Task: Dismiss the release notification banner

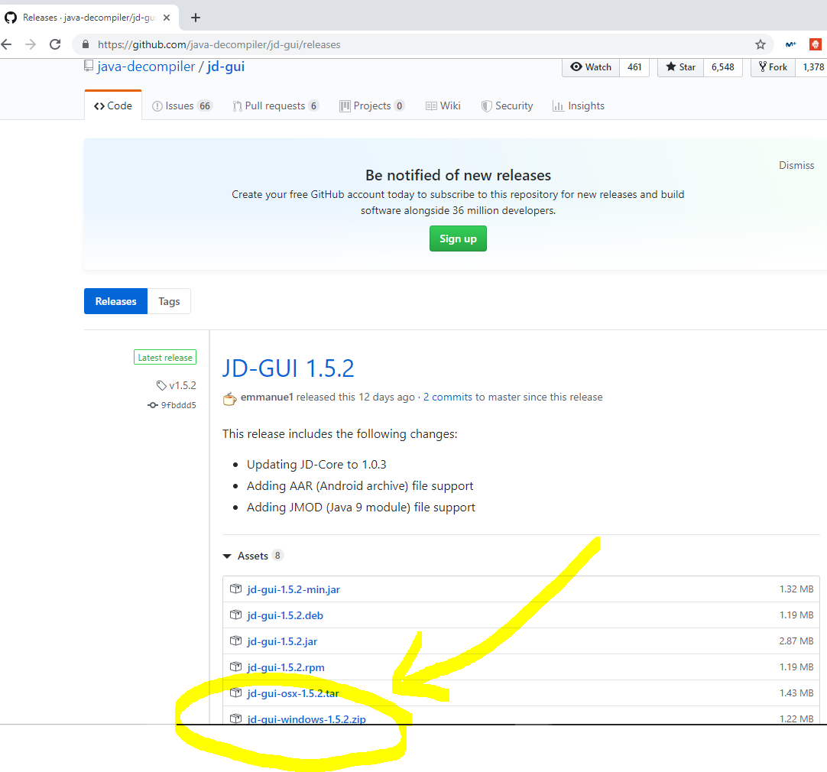Action: click(796, 165)
